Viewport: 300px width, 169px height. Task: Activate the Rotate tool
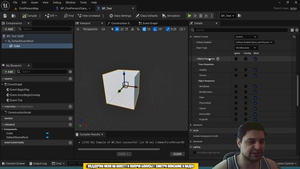(x=122, y=29)
